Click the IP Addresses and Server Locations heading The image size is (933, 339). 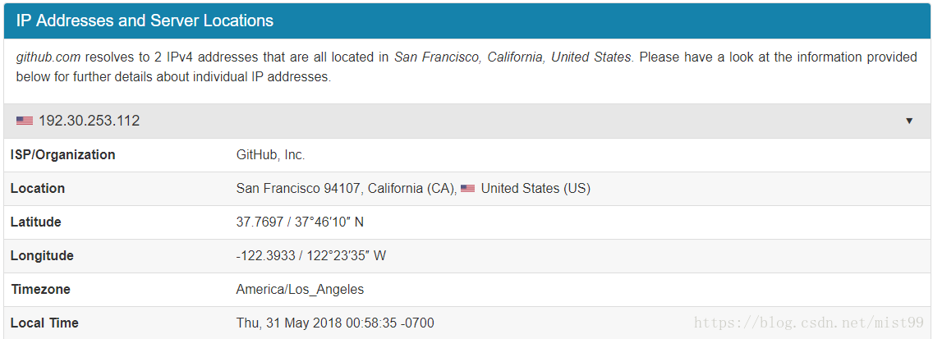click(x=145, y=21)
